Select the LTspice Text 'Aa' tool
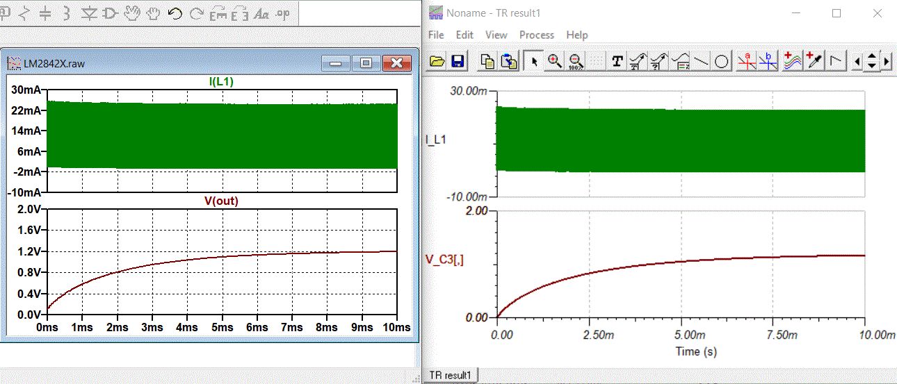This screenshot has width=897, height=384. [261, 13]
